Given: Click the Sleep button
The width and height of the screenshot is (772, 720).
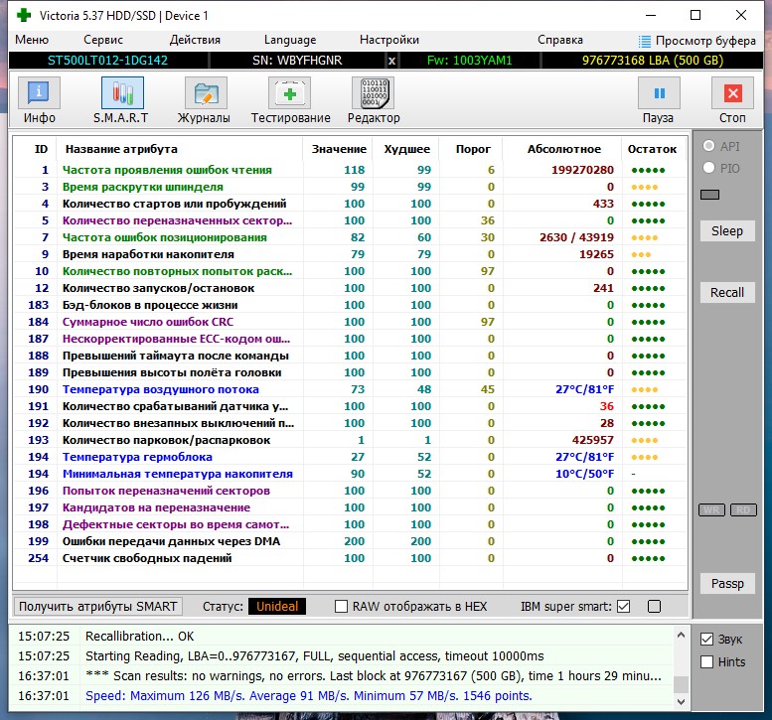Looking at the screenshot, I should pyautogui.click(x=727, y=230).
